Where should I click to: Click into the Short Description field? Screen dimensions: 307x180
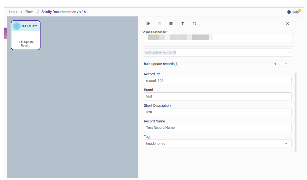[x=217, y=112]
